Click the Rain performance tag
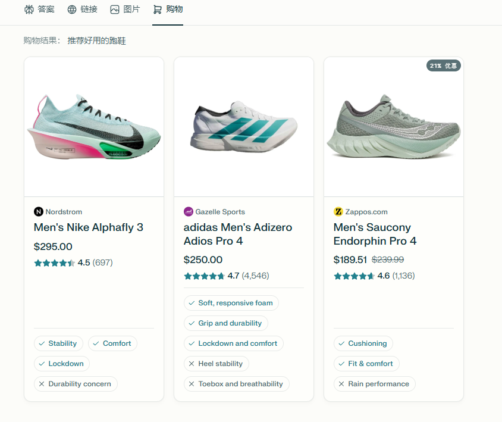502x422 pixels. tap(375, 384)
